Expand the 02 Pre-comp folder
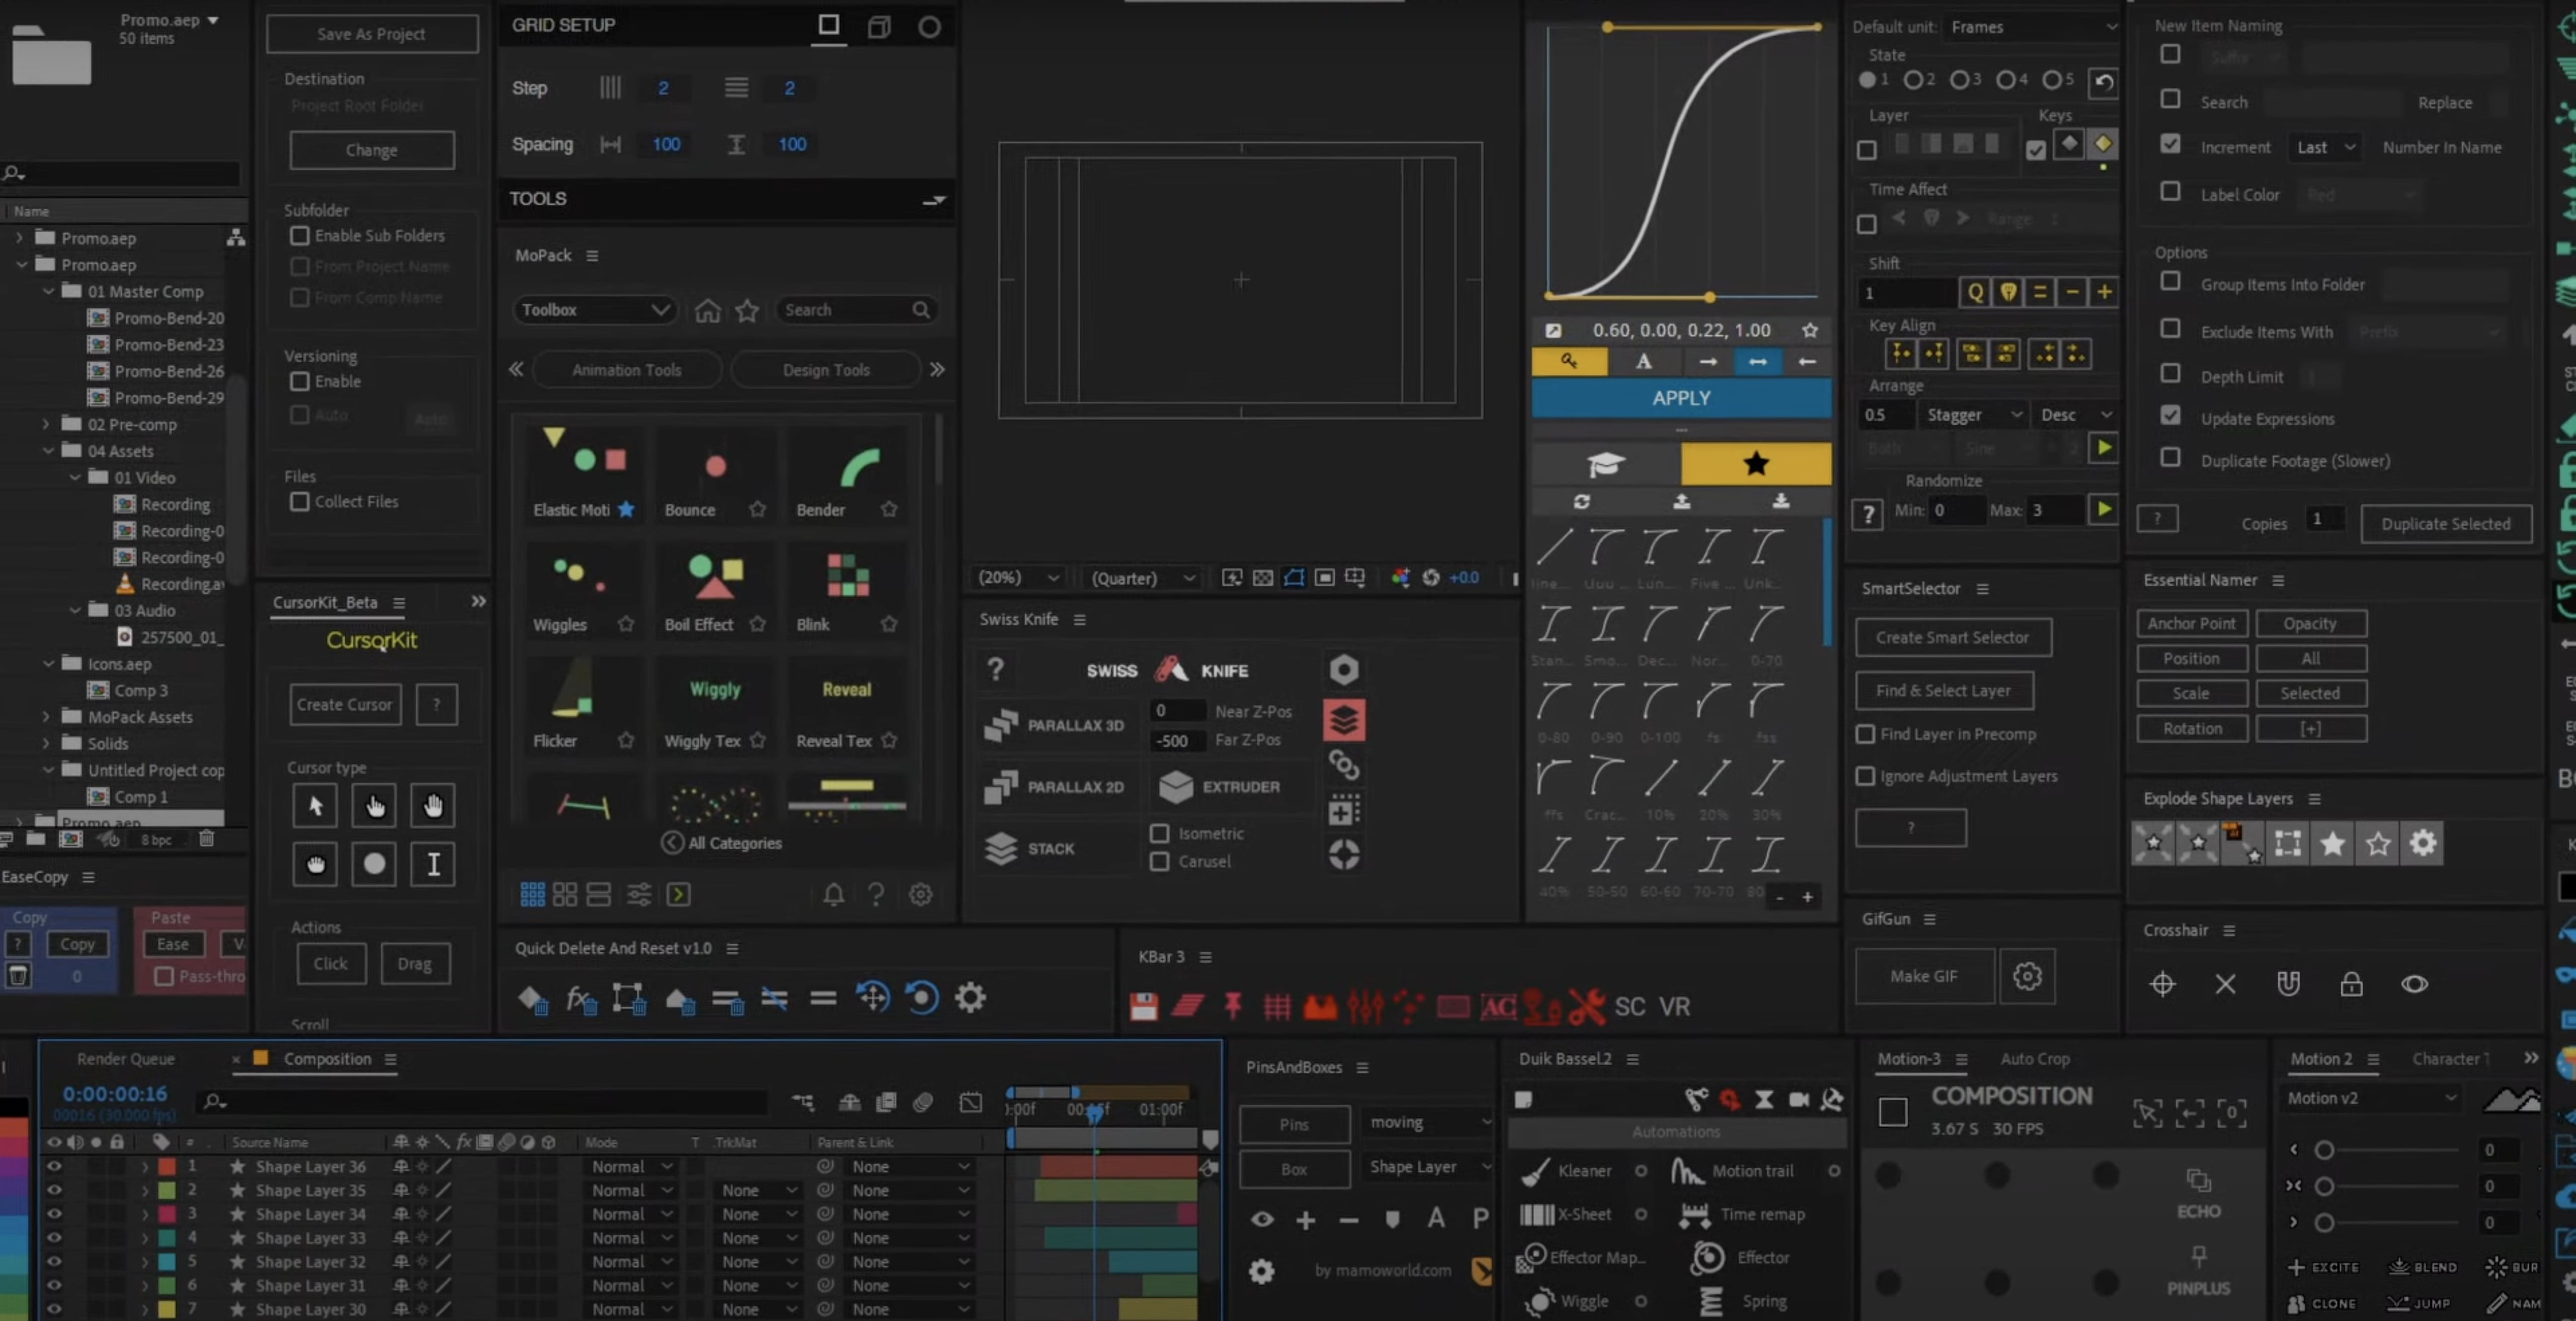The width and height of the screenshot is (2576, 1321). click(x=46, y=424)
